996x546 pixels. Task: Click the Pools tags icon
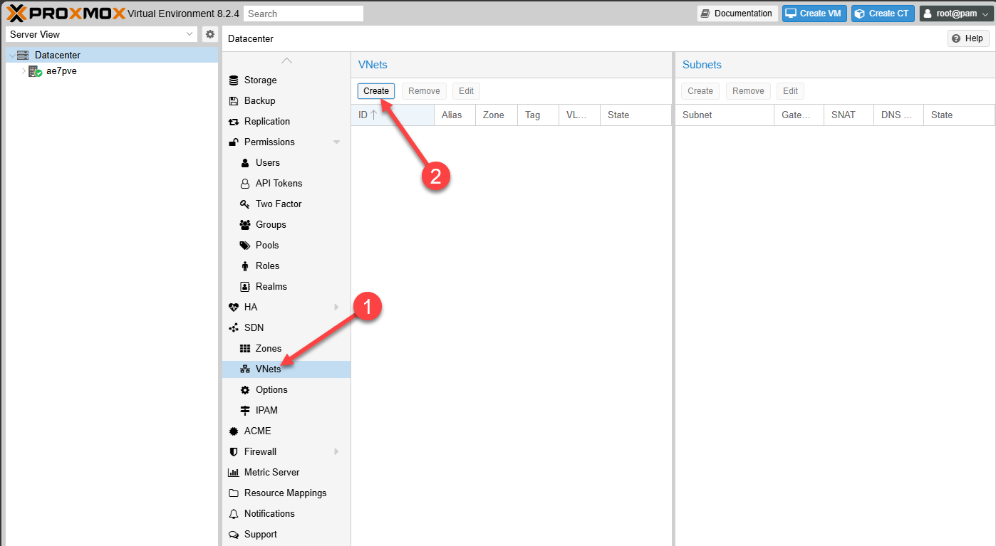tap(245, 246)
